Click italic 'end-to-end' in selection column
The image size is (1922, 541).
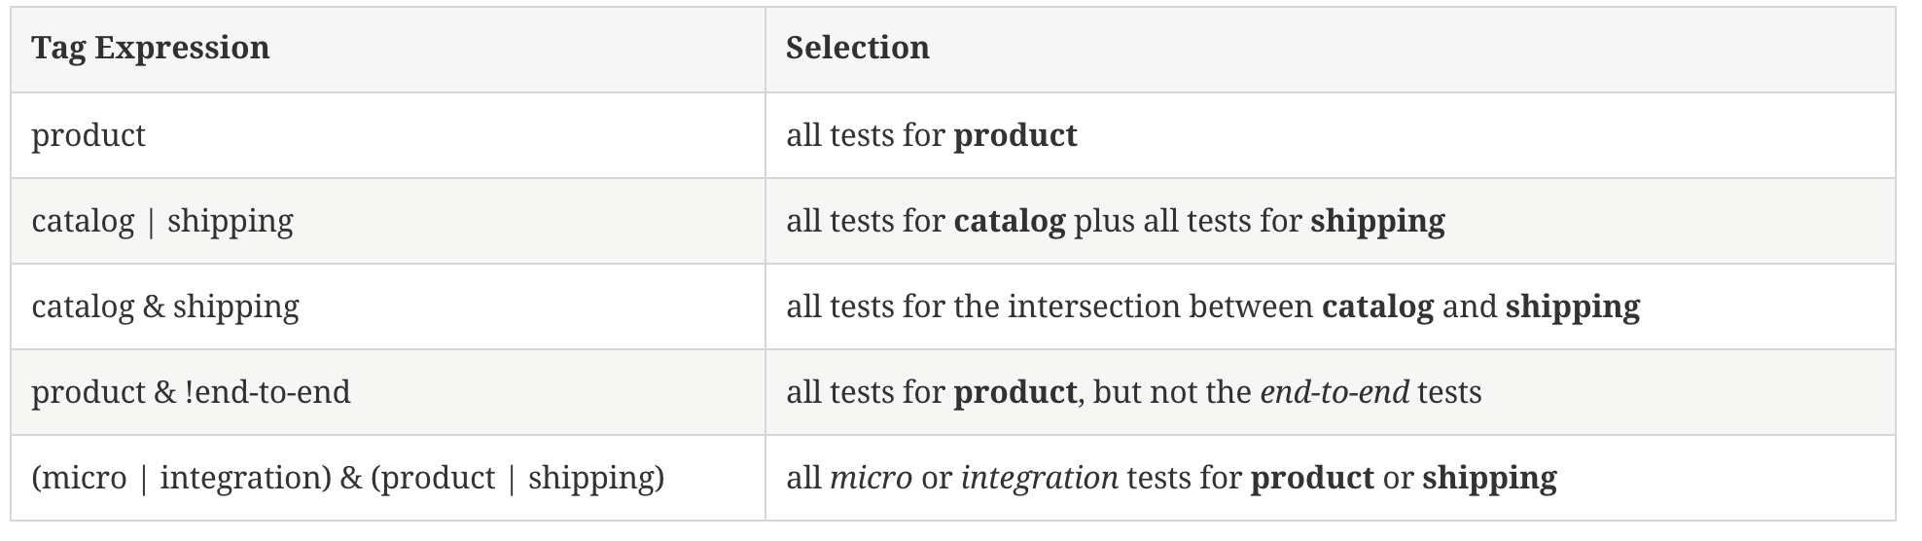1335,392
